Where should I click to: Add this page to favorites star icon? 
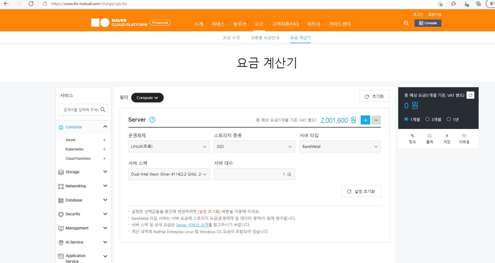pyautogui.click(x=440, y=4)
